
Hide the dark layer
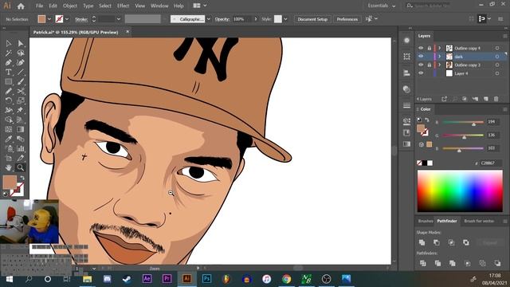(x=421, y=57)
